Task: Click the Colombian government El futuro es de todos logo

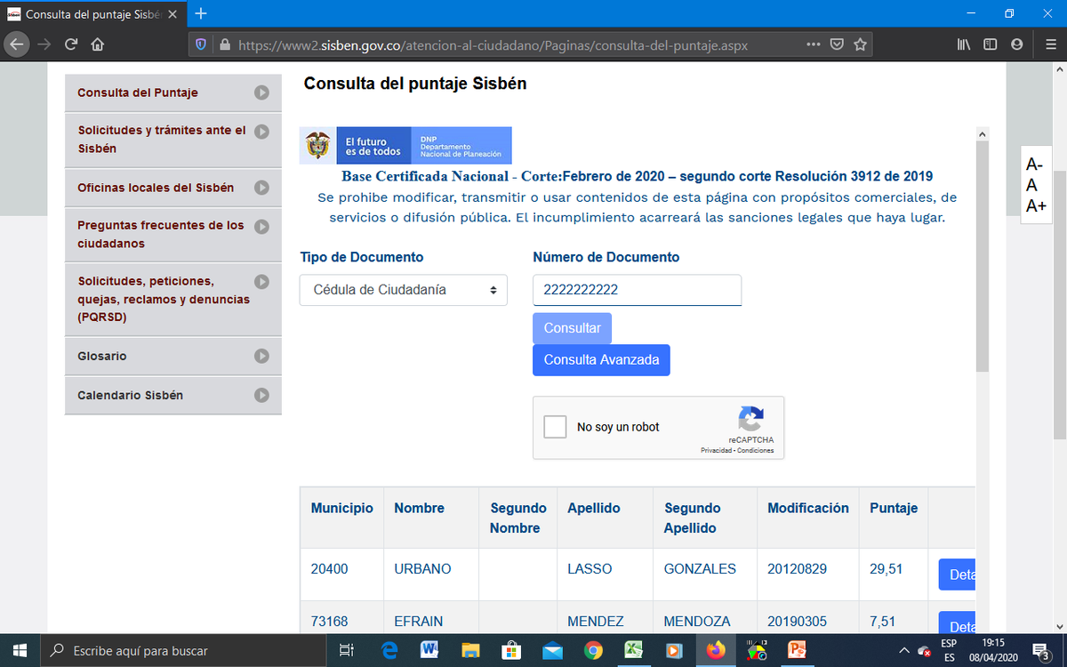Action: click(407, 146)
